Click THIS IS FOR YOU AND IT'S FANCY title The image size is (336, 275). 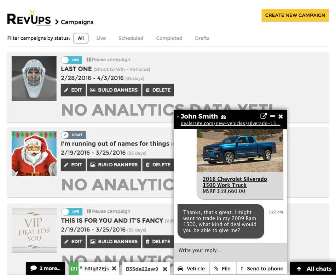point(112,220)
